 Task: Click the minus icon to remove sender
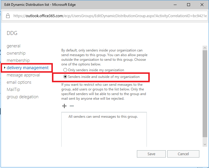tap(72, 106)
